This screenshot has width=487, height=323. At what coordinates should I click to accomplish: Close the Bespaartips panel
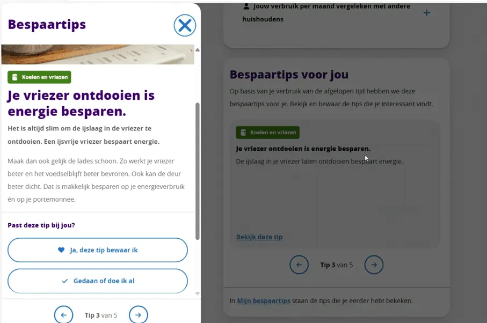click(185, 25)
